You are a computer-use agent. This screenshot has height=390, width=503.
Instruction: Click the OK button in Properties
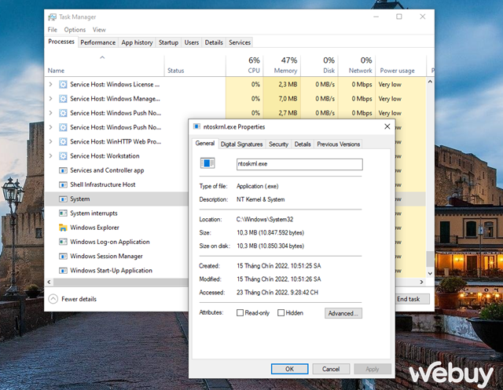290,369
